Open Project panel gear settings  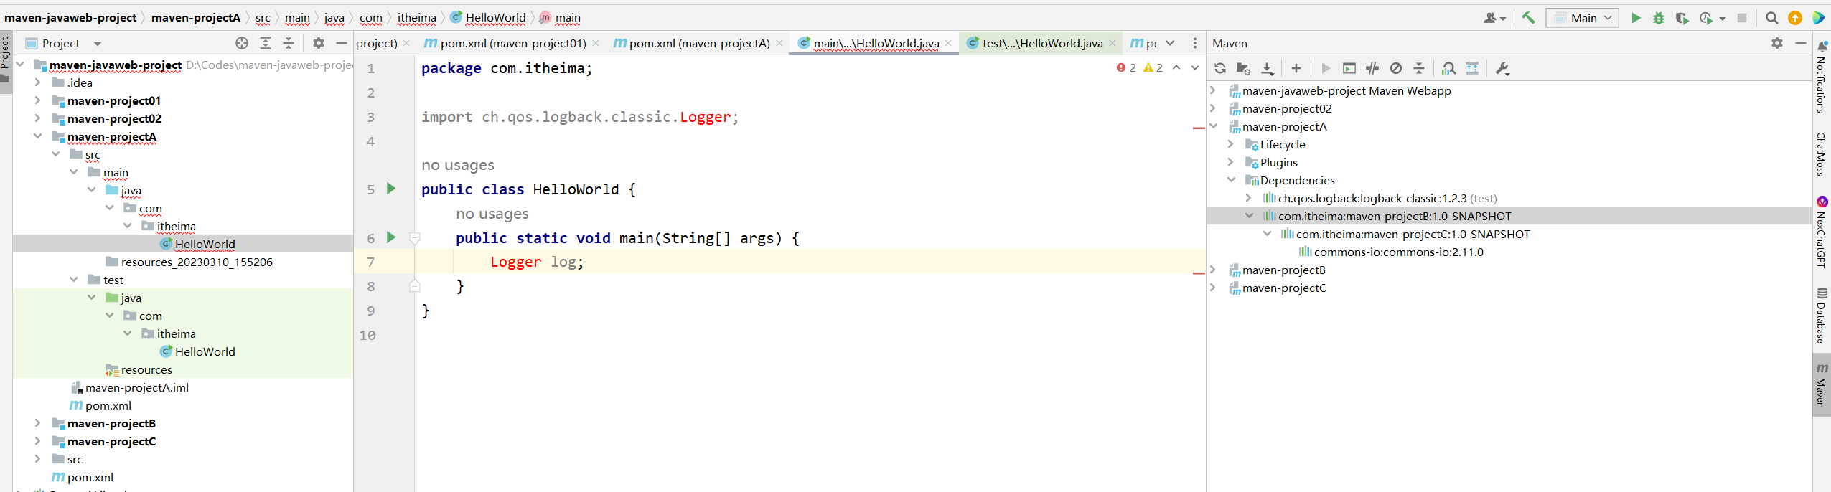(x=319, y=43)
